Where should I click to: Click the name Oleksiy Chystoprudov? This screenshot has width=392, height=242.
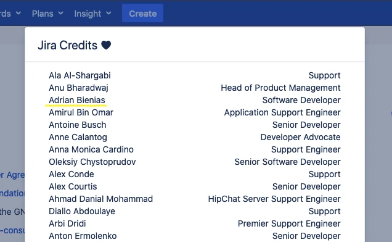tap(92, 162)
